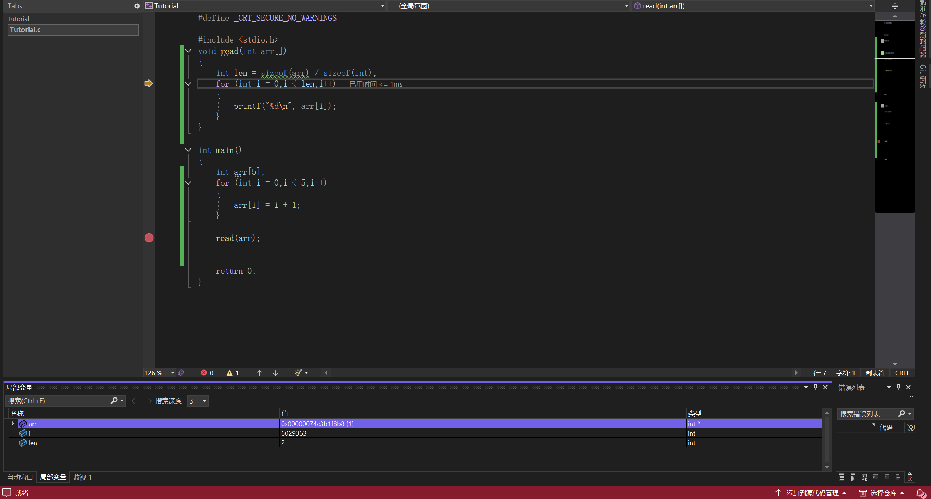
Task: Open the 错误列表 window options dropdown
Action: click(889, 387)
